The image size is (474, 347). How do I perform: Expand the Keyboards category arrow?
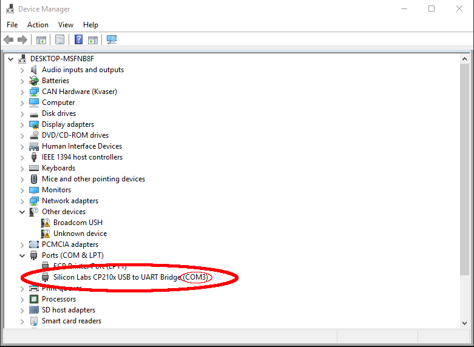pyautogui.click(x=22, y=169)
